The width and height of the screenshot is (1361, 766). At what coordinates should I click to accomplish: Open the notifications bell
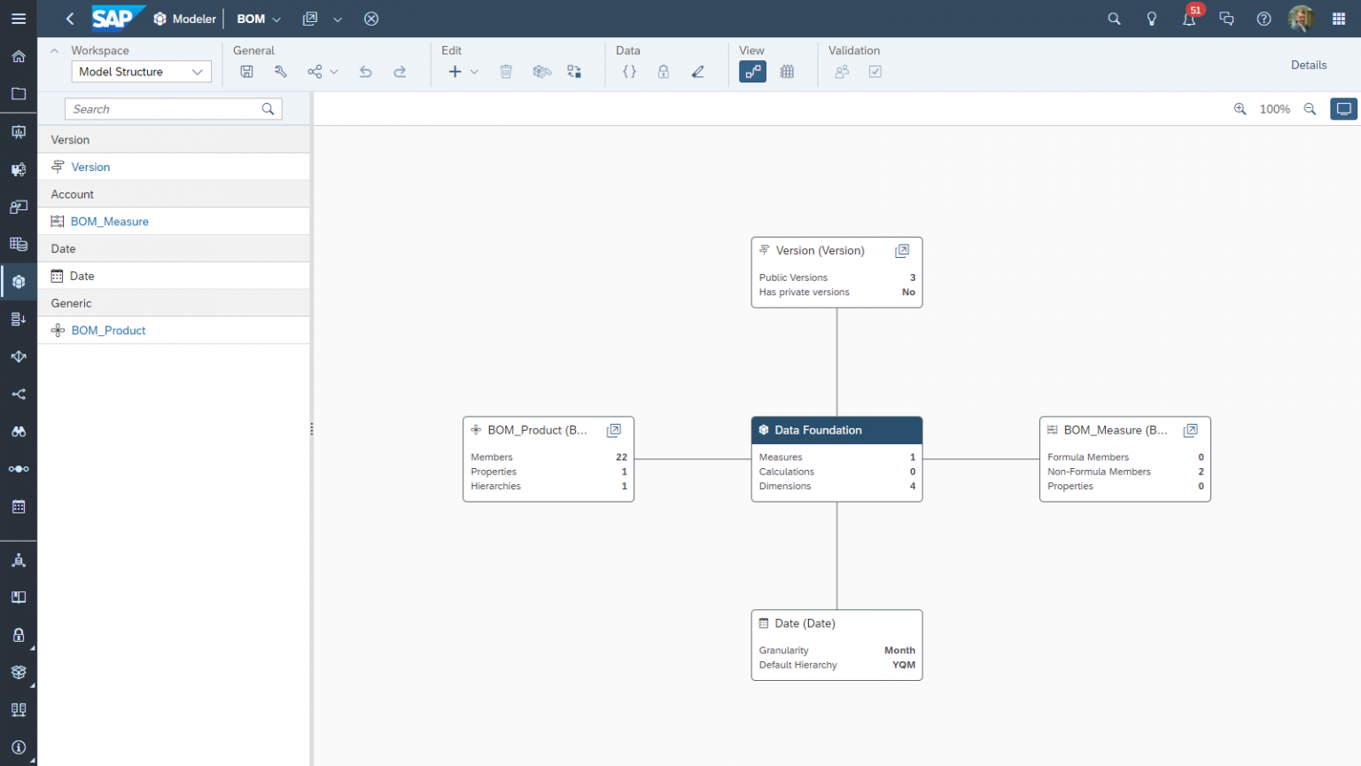(1188, 19)
